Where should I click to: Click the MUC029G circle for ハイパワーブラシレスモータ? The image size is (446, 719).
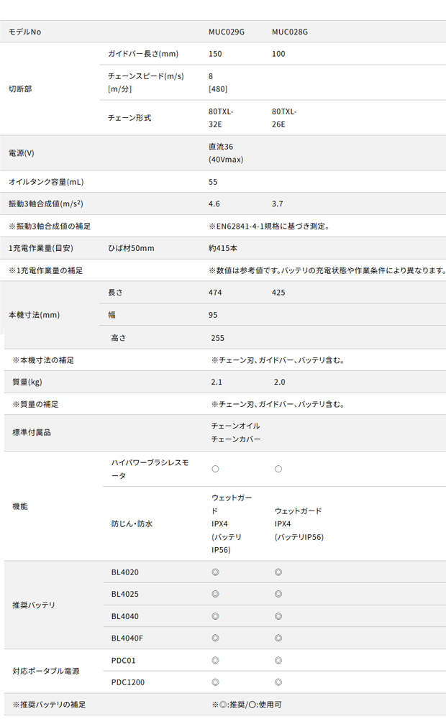(x=214, y=469)
